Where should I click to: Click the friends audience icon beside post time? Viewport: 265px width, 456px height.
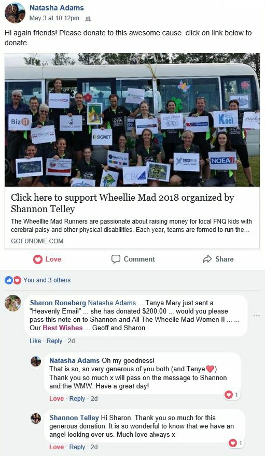(x=89, y=19)
